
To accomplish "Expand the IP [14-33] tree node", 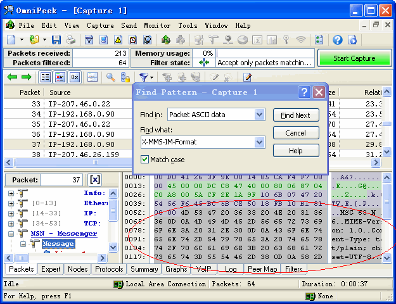I will pyautogui.click(x=11, y=213).
